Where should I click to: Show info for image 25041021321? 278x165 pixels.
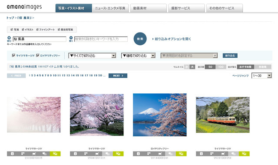tap(75, 154)
